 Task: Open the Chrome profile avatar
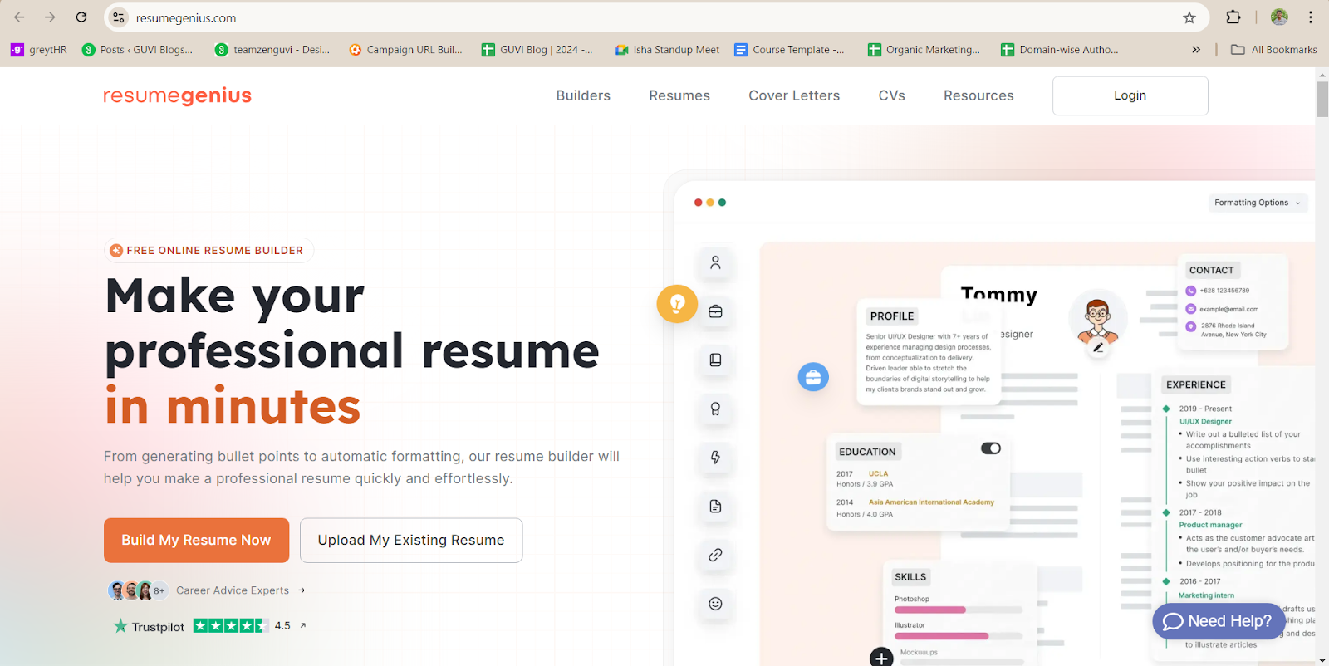click(1279, 17)
